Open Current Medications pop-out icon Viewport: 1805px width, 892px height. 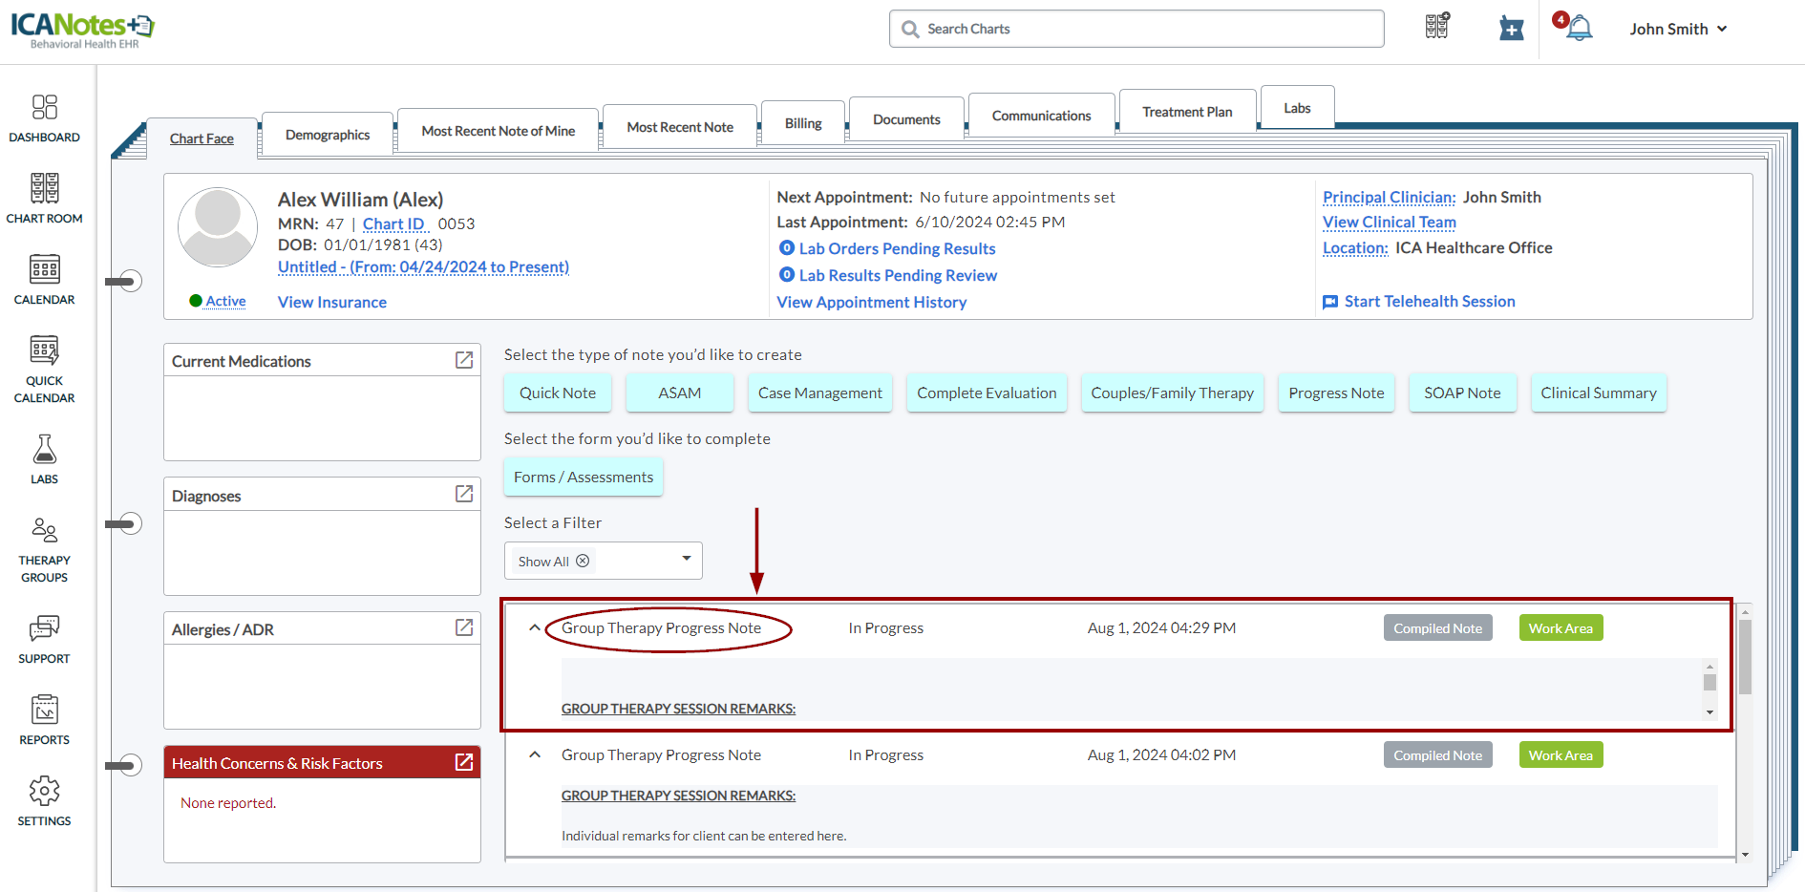pyautogui.click(x=464, y=360)
